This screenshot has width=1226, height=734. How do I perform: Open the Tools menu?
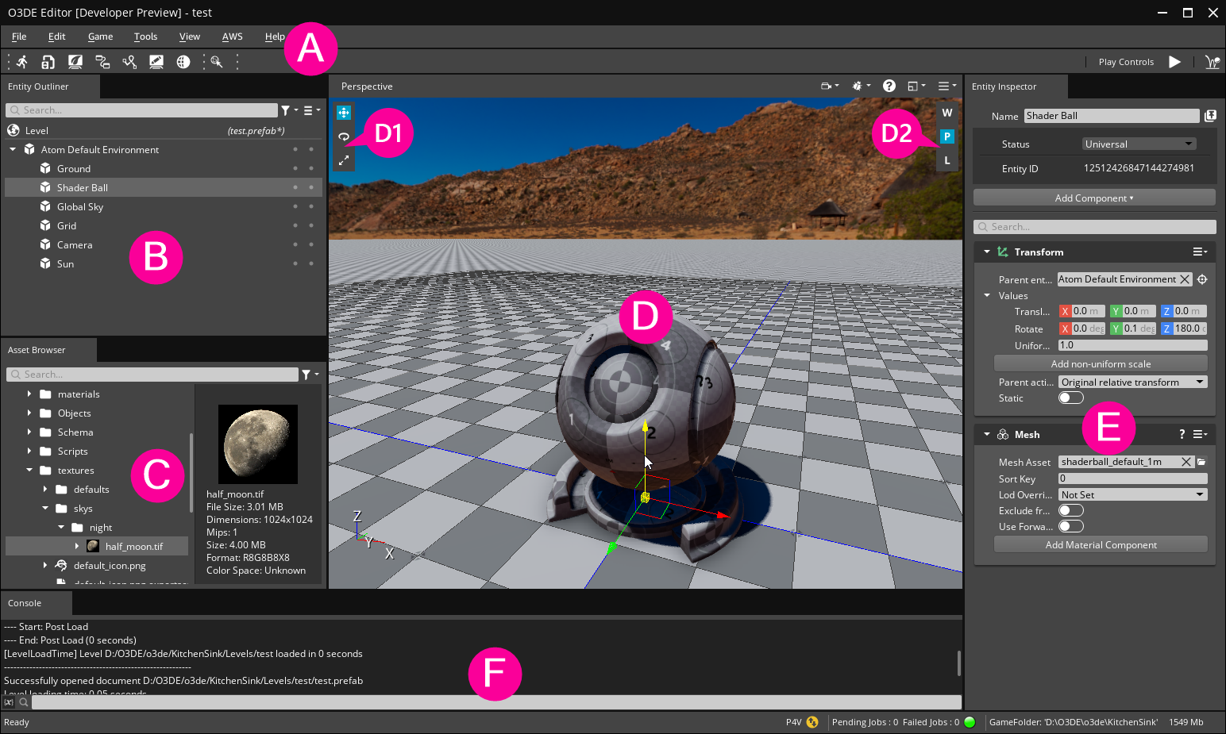tap(145, 37)
